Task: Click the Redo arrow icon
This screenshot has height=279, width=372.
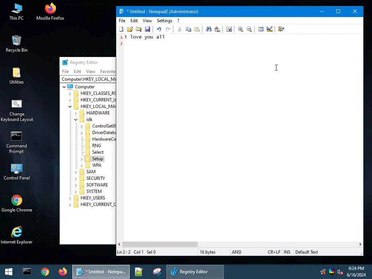Action: [168, 29]
